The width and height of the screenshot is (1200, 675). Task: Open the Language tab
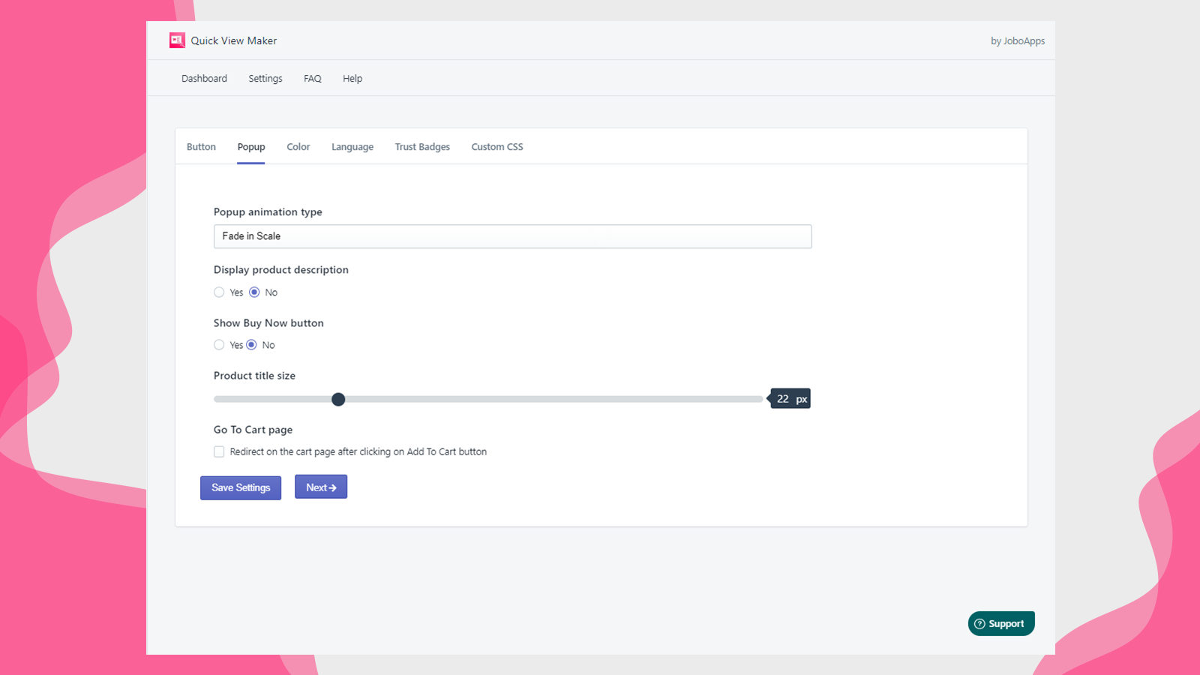(x=352, y=146)
